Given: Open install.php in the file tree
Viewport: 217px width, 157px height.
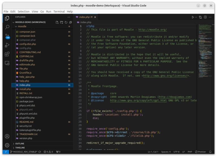Looking at the screenshot, I should (25, 89).
